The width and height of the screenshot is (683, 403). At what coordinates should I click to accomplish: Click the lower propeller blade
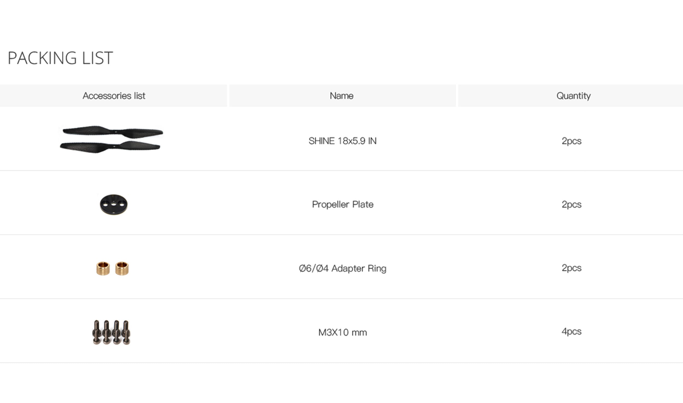[110, 147]
